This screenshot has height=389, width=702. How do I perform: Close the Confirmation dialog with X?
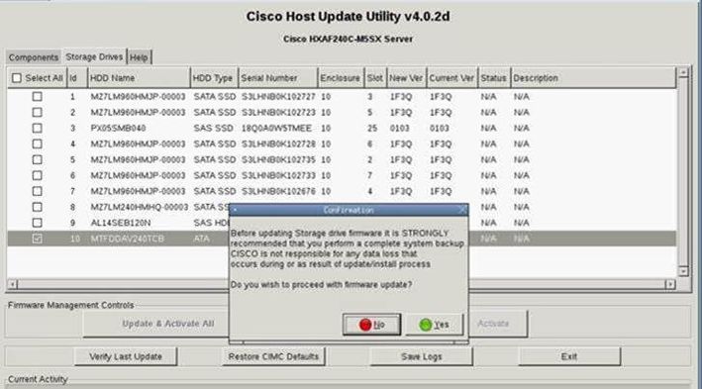pos(463,210)
